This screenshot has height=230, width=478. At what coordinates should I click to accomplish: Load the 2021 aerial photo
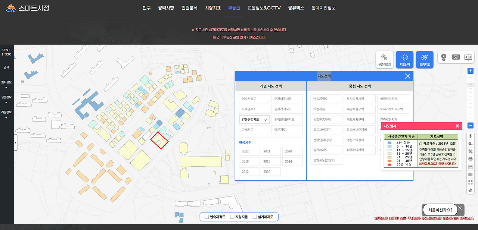270,151
